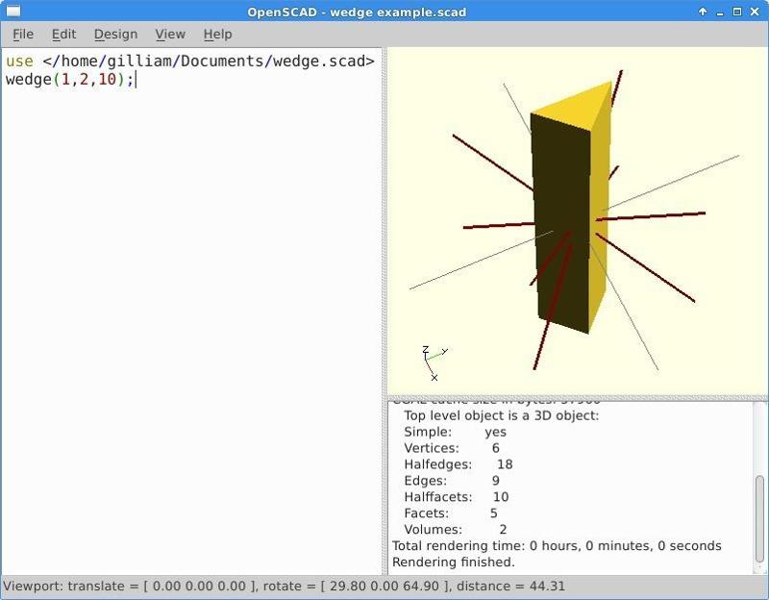The height and width of the screenshot is (600, 769).
Task: Click the XYZ axis indicator in viewport
Action: click(x=434, y=363)
